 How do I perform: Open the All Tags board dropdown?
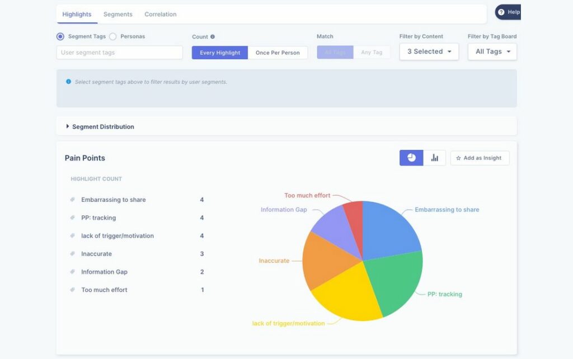click(x=491, y=51)
